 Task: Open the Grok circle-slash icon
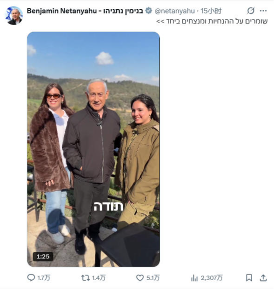coord(251,11)
